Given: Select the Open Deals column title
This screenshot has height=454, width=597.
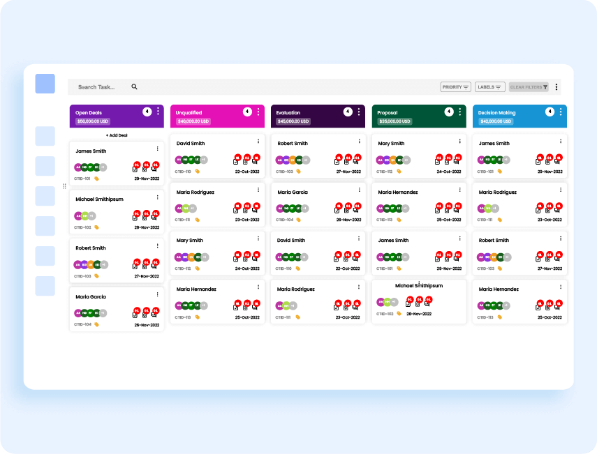Looking at the screenshot, I should [89, 113].
